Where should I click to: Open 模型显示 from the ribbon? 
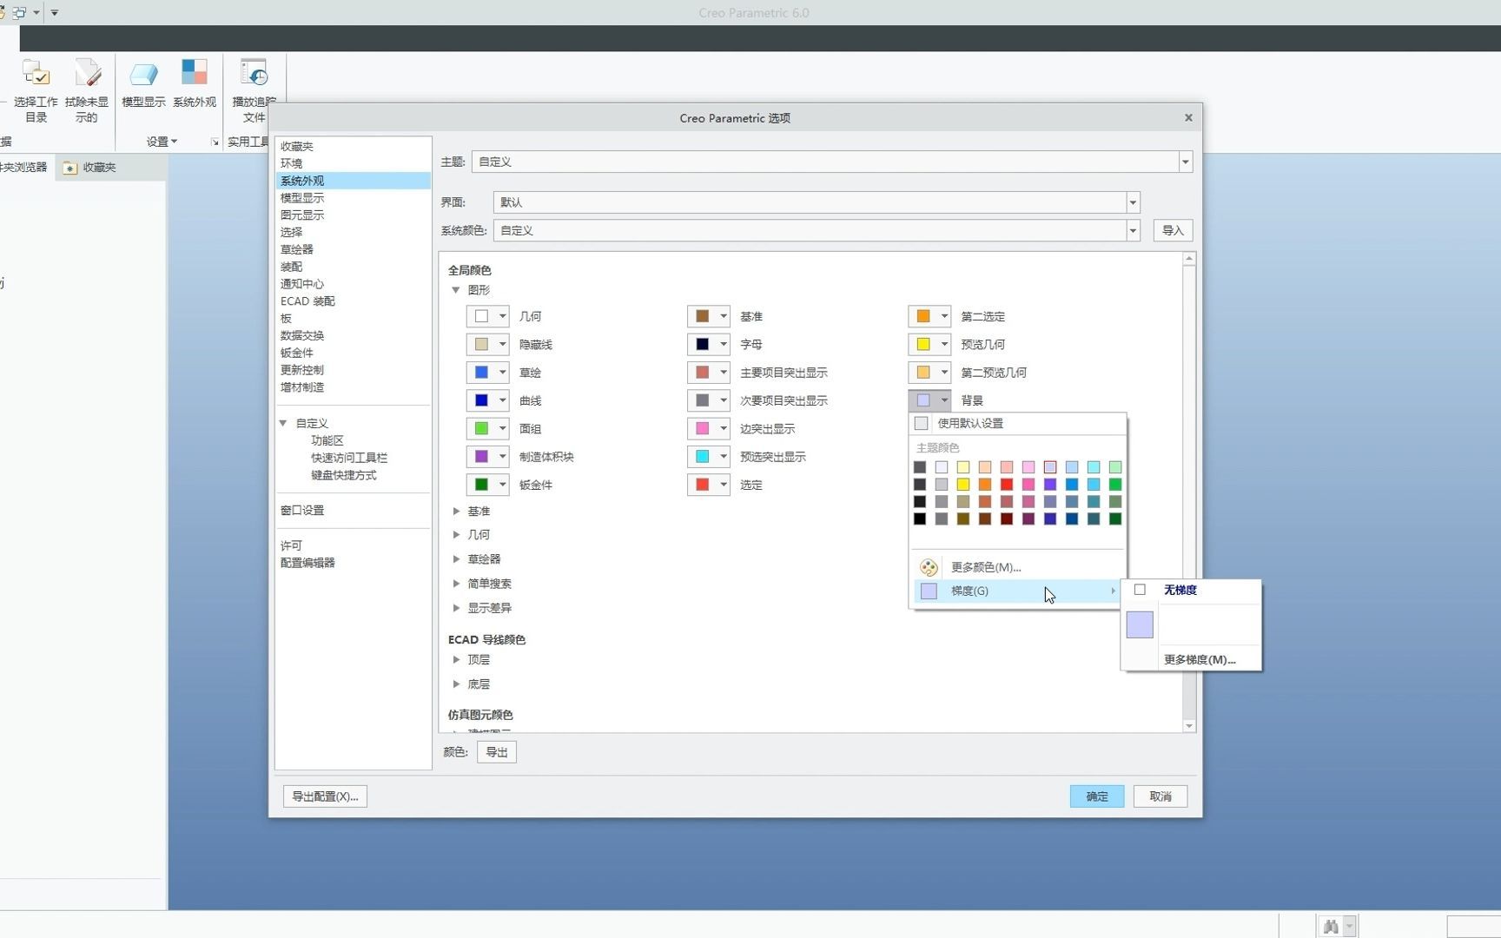pyautogui.click(x=143, y=74)
